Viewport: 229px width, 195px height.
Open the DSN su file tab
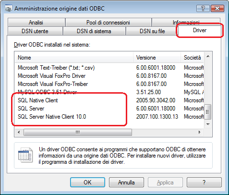point(152,31)
